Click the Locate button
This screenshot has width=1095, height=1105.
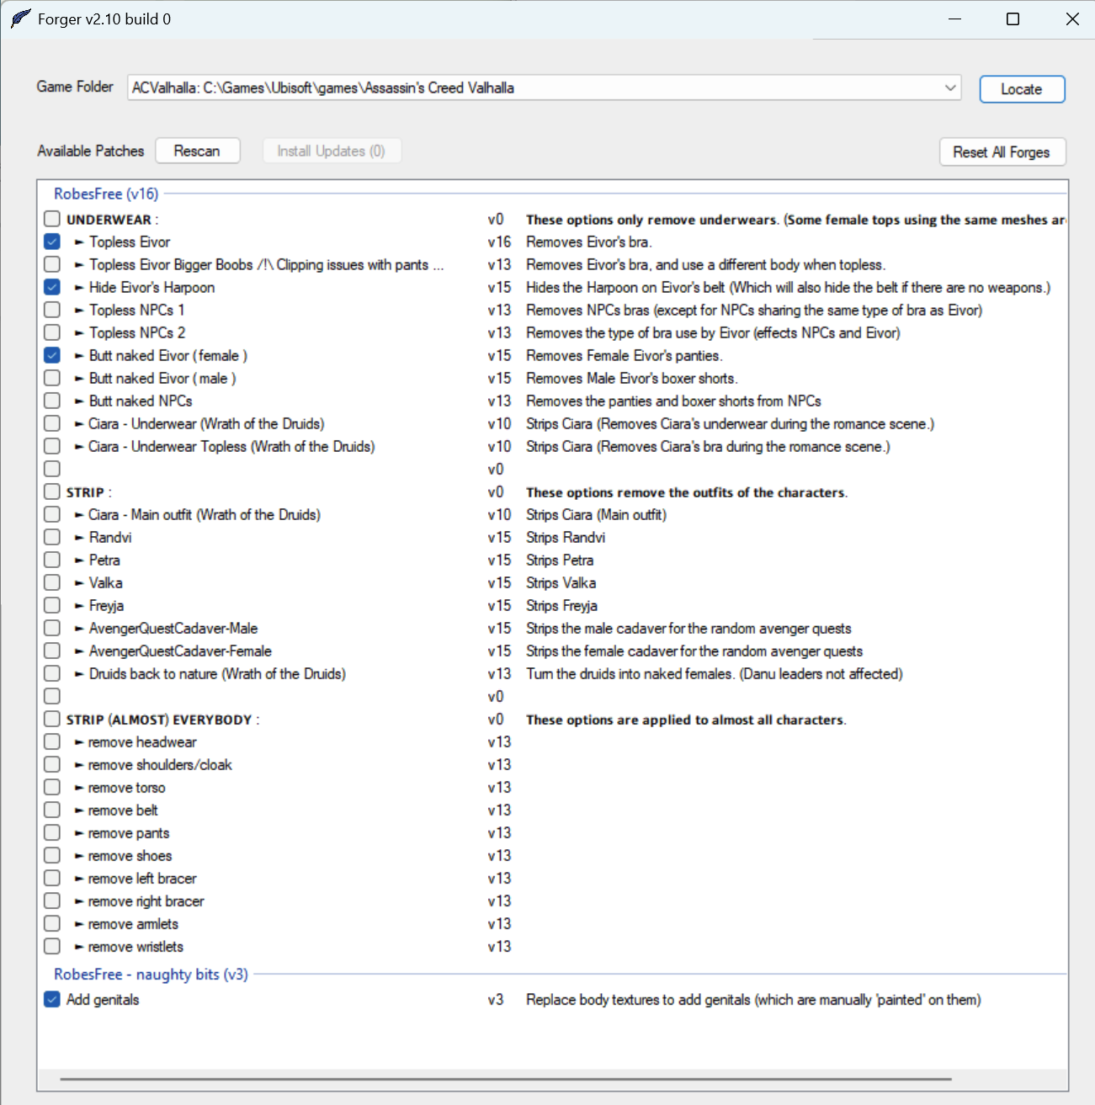tap(1022, 89)
